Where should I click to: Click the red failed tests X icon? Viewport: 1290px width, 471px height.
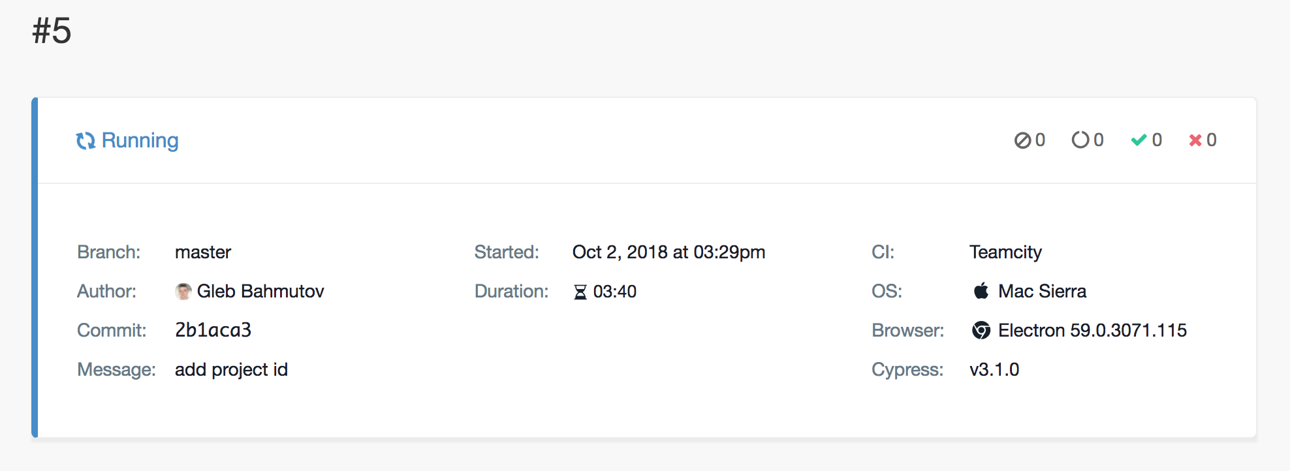click(x=1195, y=140)
